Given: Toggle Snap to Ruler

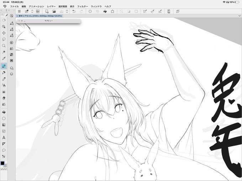Looking at the screenshot, I should 145,11.
